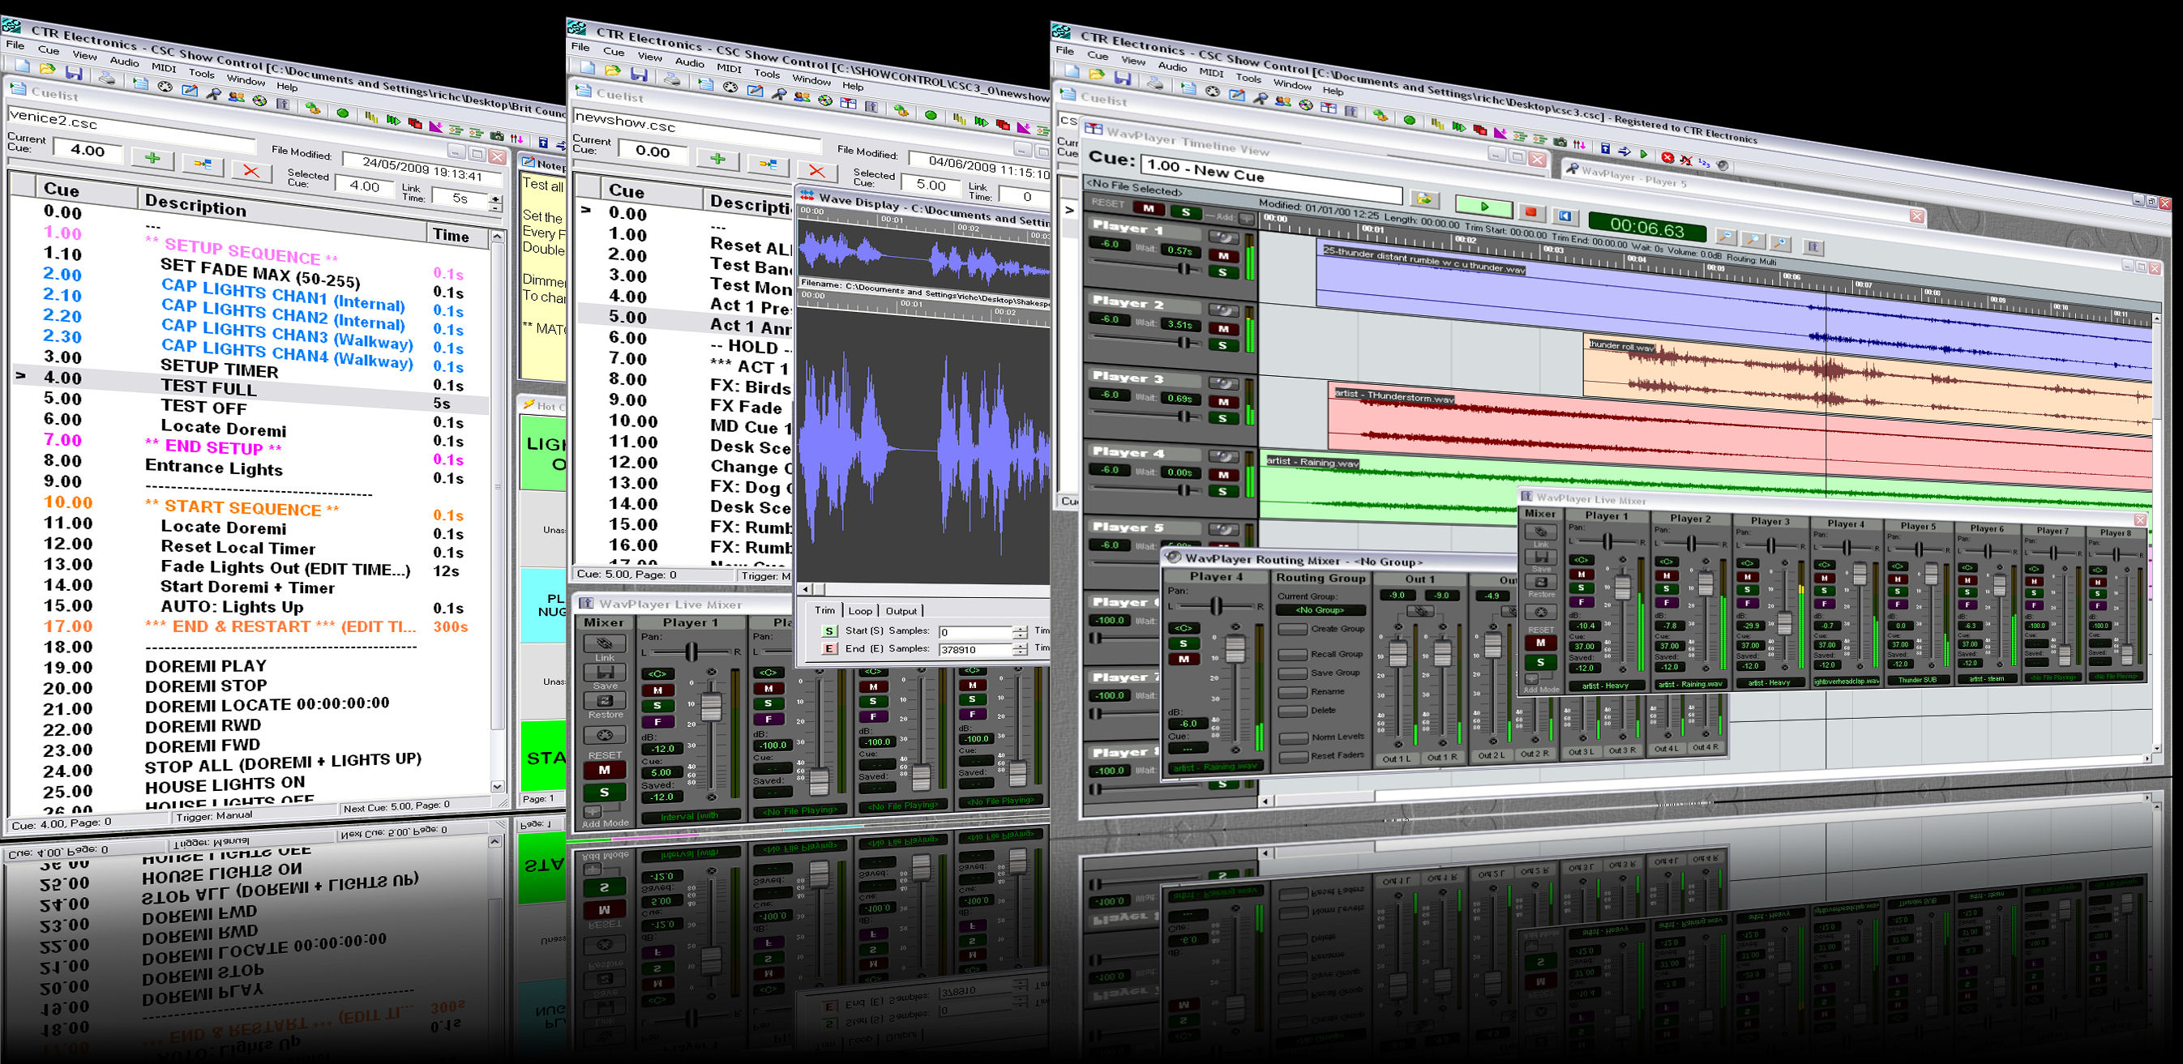
Task: Click blue return-to-start button in Timeline View
Action: [x=1564, y=216]
